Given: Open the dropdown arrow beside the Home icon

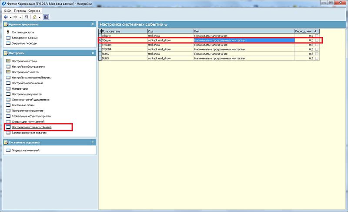Looking at the screenshot, I should [x=40, y=17].
